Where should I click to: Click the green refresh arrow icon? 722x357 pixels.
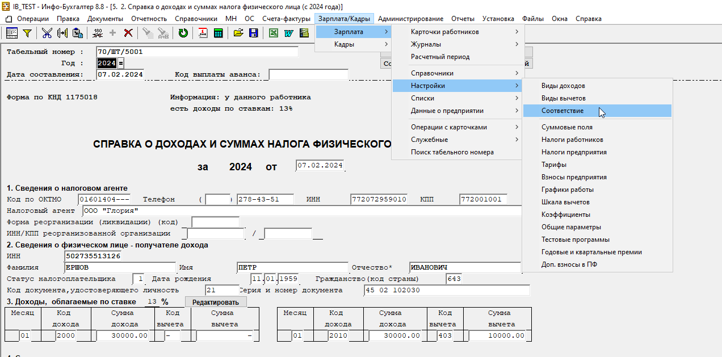pyautogui.click(x=183, y=33)
